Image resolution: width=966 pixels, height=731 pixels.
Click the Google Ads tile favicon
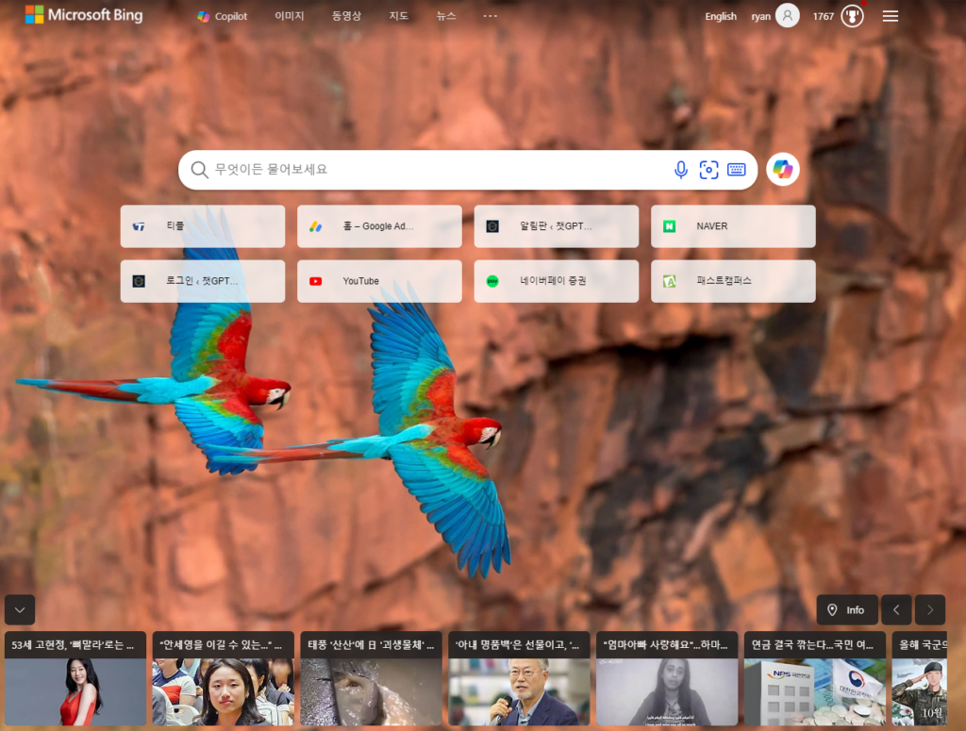click(315, 226)
